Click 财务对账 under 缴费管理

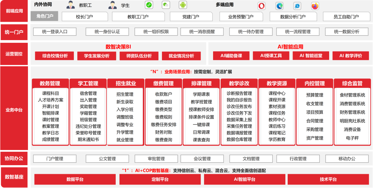(163, 132)
